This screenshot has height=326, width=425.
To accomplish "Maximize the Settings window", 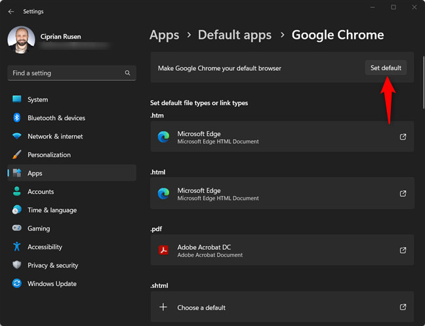I will pos(394,7).
